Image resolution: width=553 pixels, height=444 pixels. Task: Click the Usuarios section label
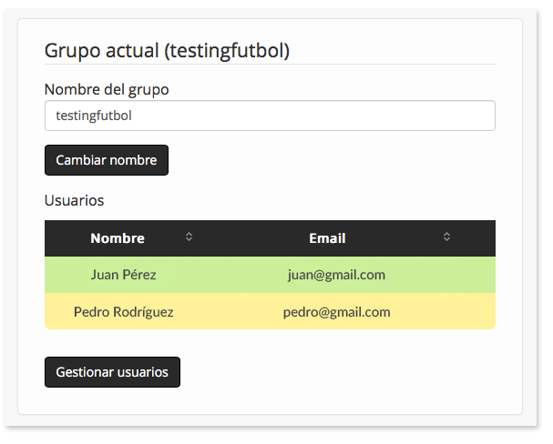coord(74,199)
